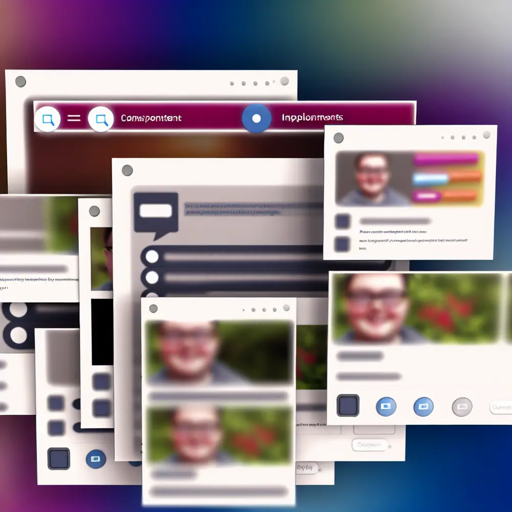Open the Component menu item
Image resolution: width=512 pixels, height=512 pixels.
pos(150,118)
